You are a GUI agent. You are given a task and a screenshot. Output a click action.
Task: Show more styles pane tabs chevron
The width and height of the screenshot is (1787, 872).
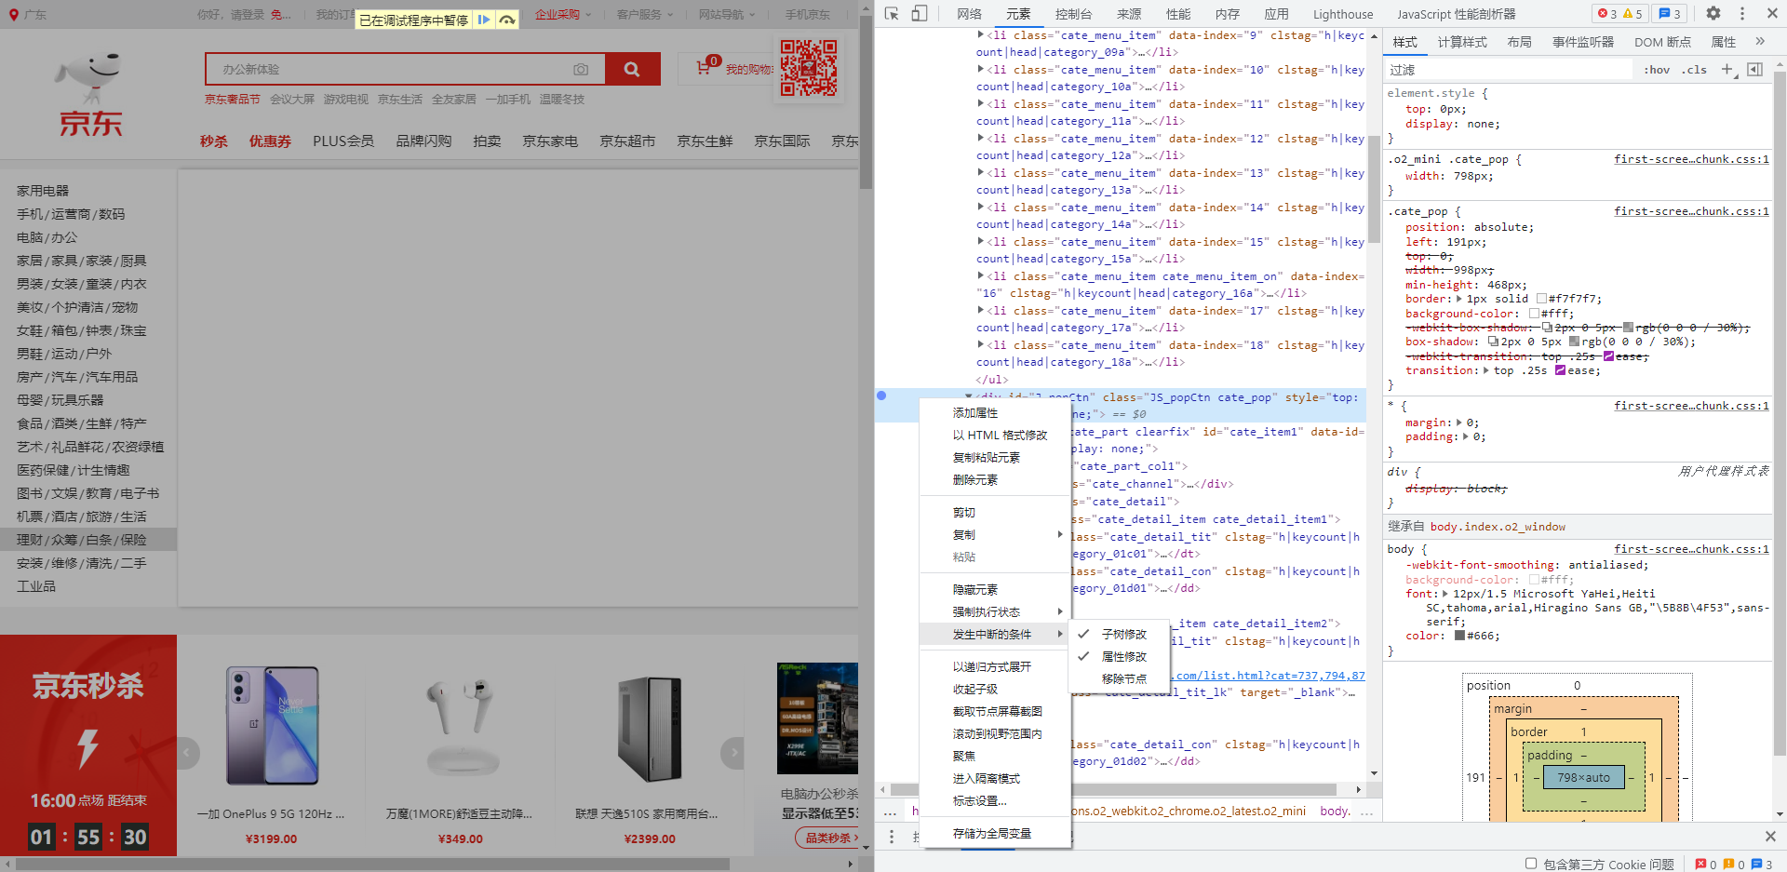(x=1760, y=42)
